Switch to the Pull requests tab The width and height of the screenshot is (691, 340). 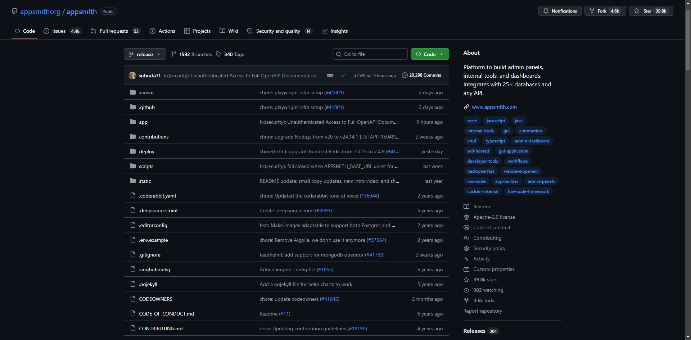click(115, 31)
